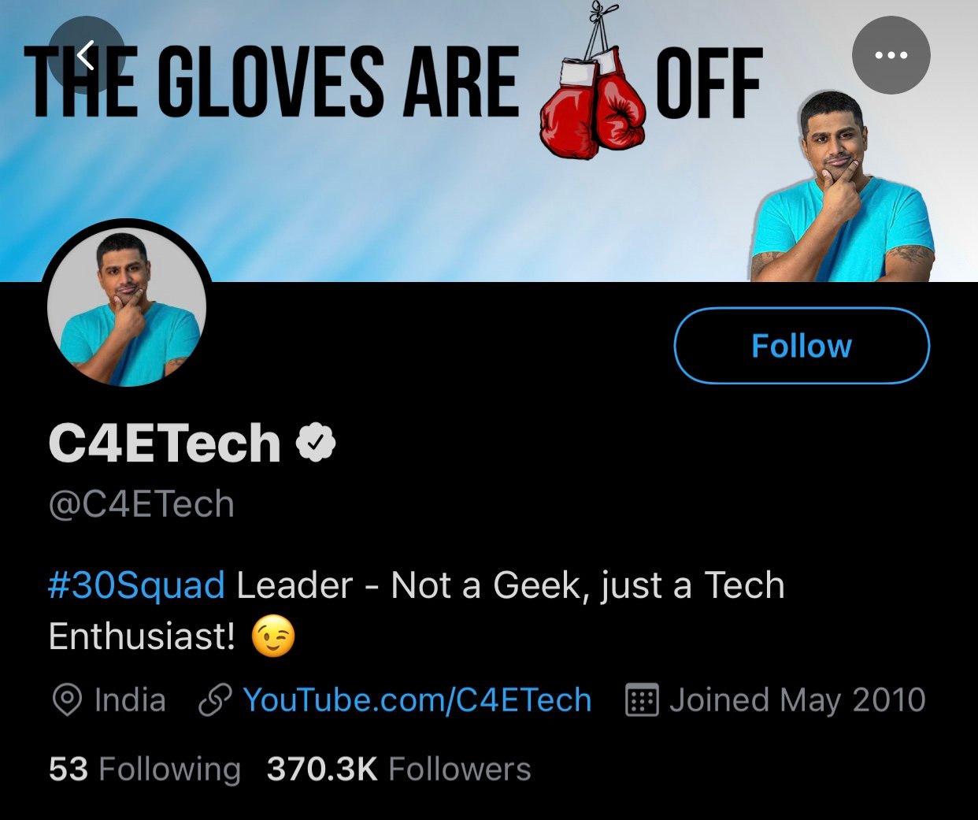Click the @C4ETech handle text
The width and height of the screenshot is (978, 820).
[x=140, y=503]
